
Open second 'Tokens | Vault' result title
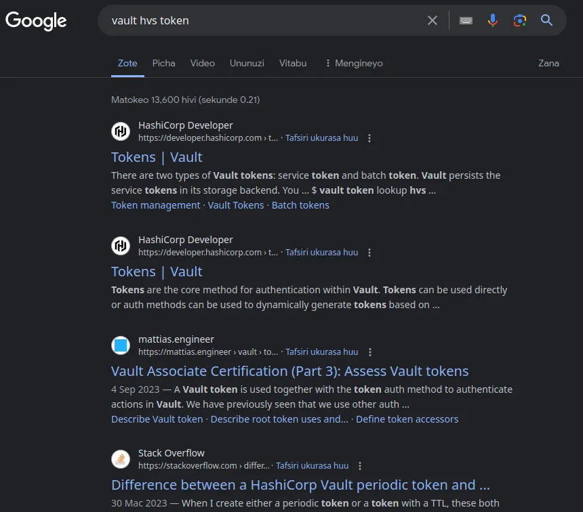pos(157,272)
